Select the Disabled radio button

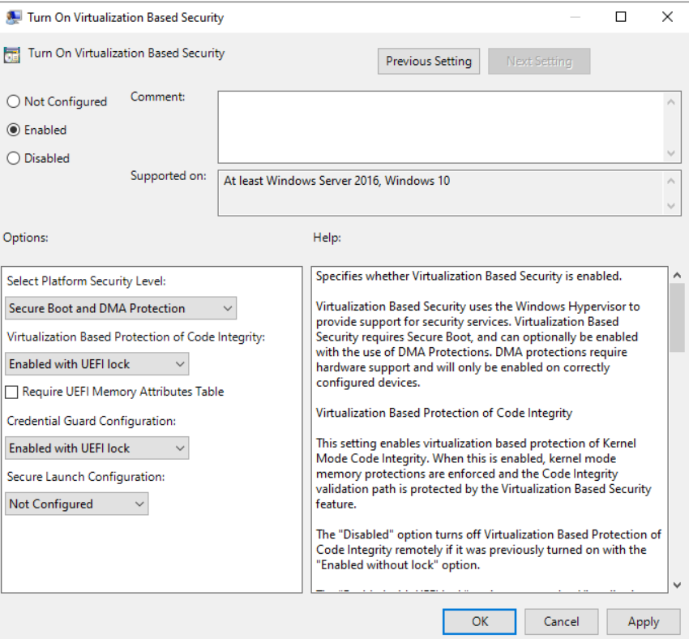click(13, 158)
